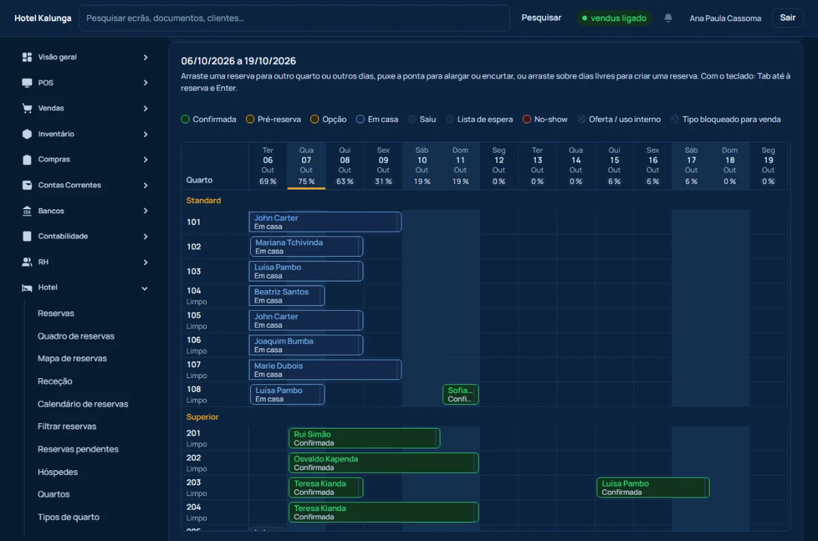This screenshot has width=818, height=541.
Task: Click the global search input field
Action: pos(294,18)
